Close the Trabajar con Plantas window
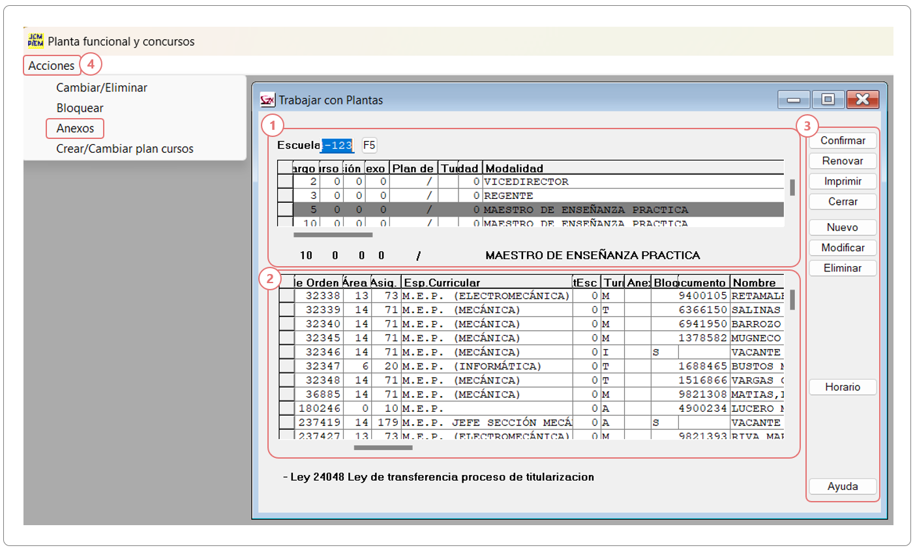Screen dimensions: 915x548 [863, 100]
